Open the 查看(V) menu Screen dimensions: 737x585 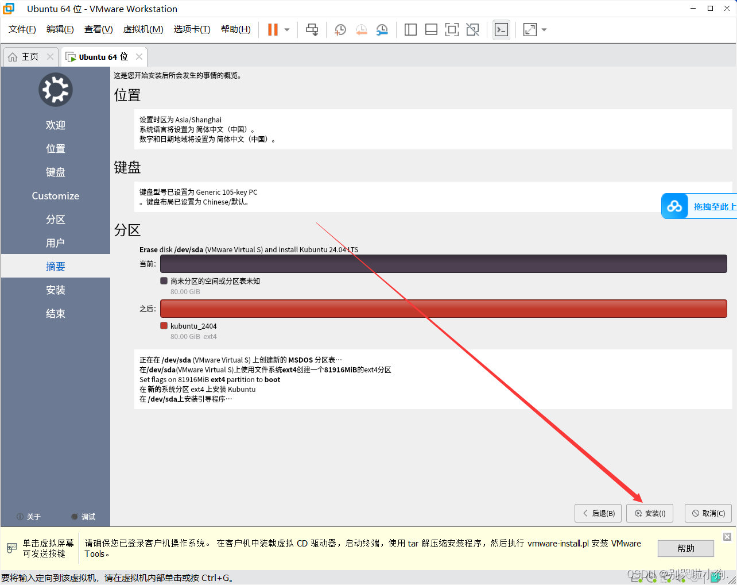(x=99, y=29)
